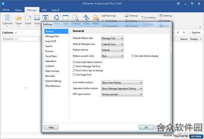Switch to the Edit tab
The image size is (204, 139).
(x=44, y=10)
